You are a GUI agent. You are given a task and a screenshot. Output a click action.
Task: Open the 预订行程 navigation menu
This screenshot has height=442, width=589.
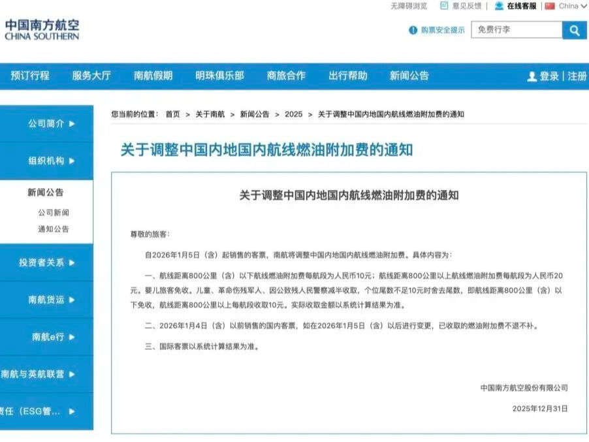tap(30, 76)
